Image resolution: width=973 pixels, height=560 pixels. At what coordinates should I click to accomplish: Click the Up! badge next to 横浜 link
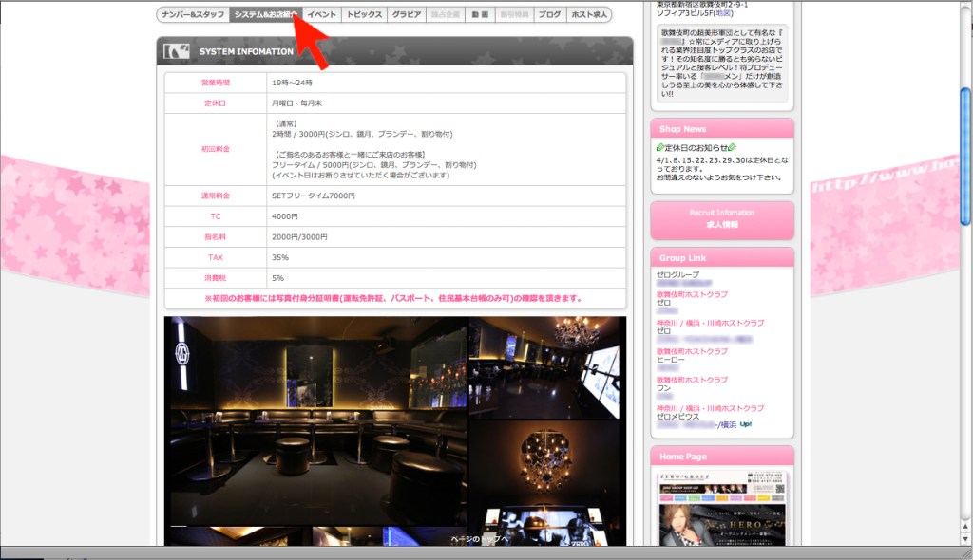coord(747,425)
